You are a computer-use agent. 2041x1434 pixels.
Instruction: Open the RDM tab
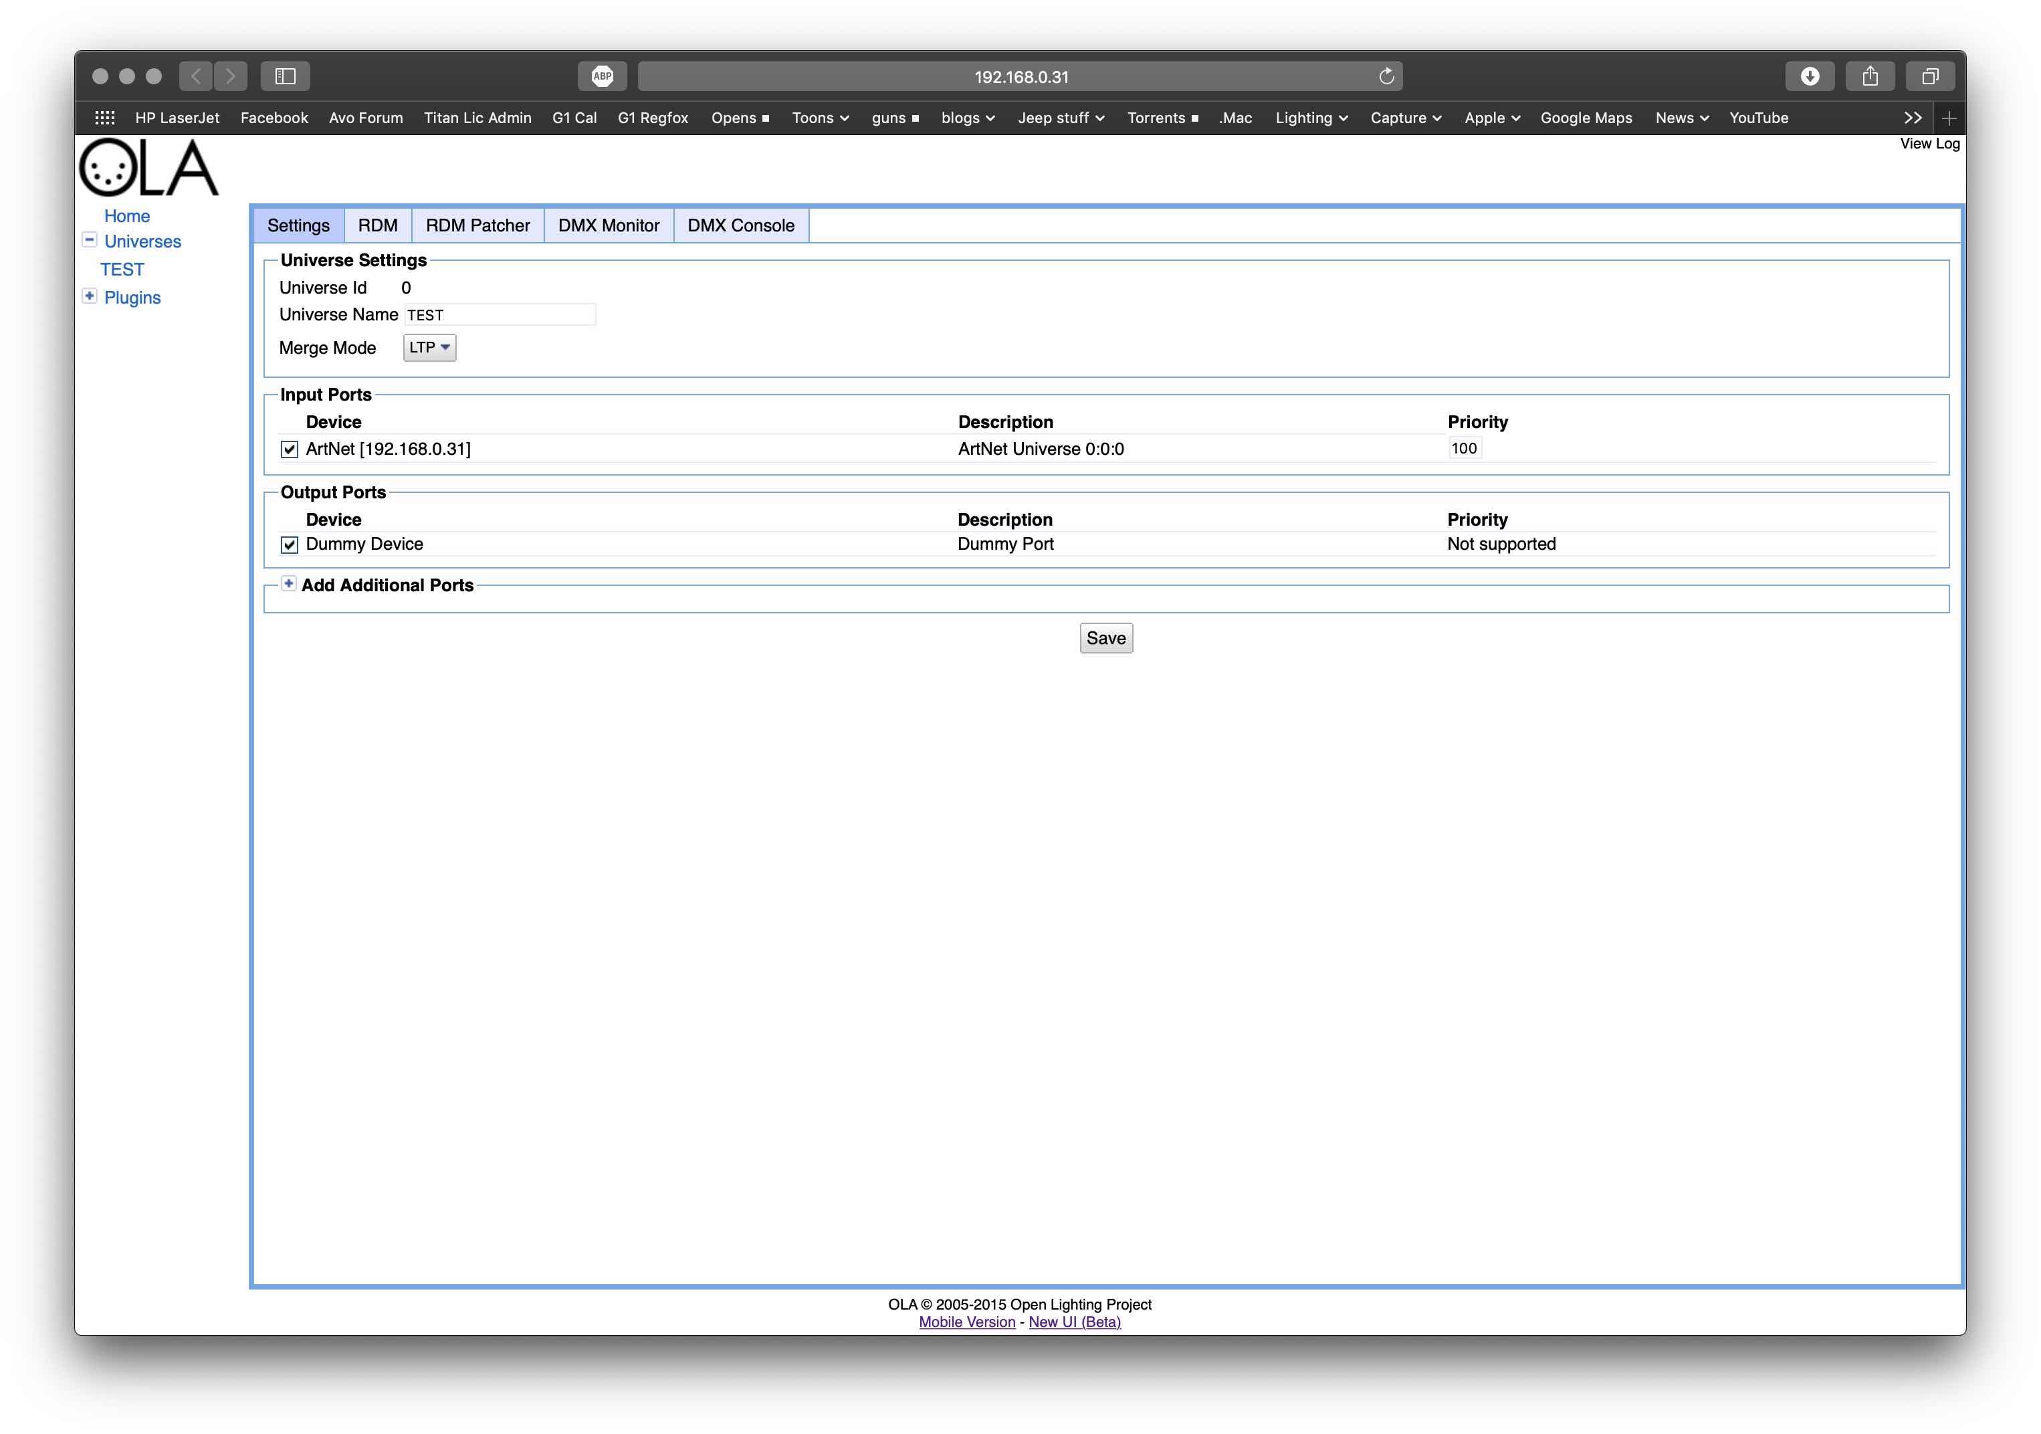pyautogui.click(x=379, y=225)
